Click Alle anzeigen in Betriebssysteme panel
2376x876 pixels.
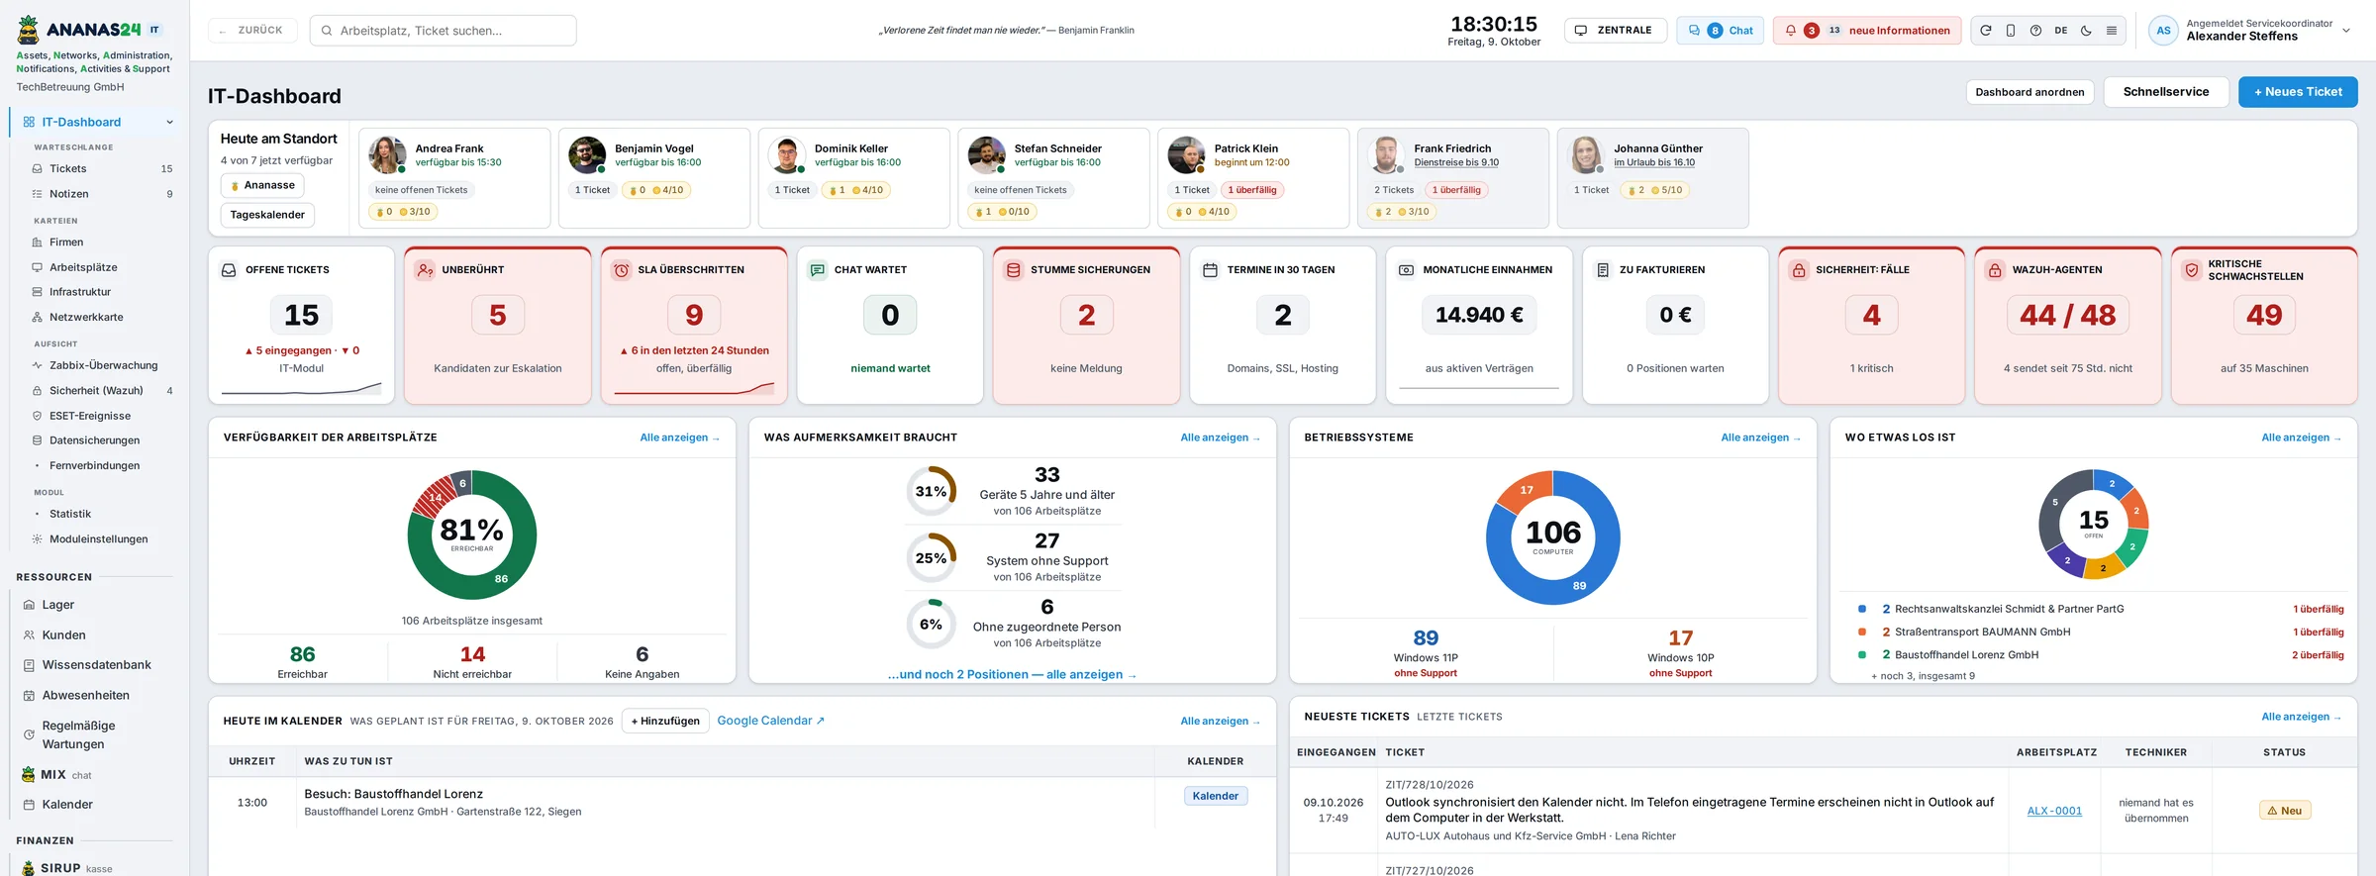click(x=1760, y=438)
